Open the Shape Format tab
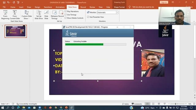The image size is (196, 110). [119, 7]
